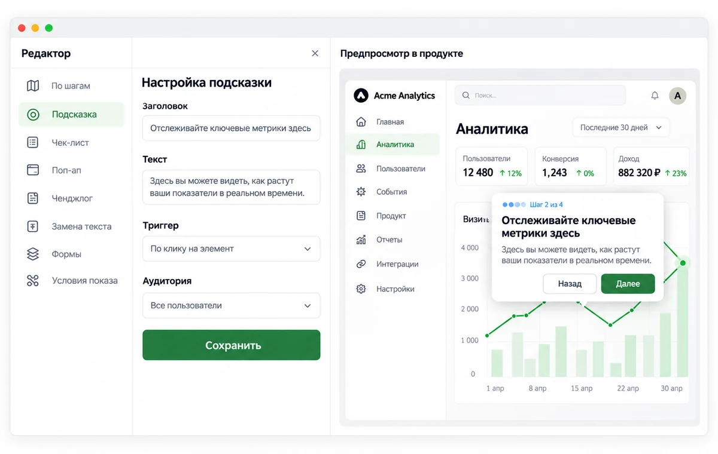Click the Шаг 2 из 4 label
The image size is (718, 454).
coord(546,204)
